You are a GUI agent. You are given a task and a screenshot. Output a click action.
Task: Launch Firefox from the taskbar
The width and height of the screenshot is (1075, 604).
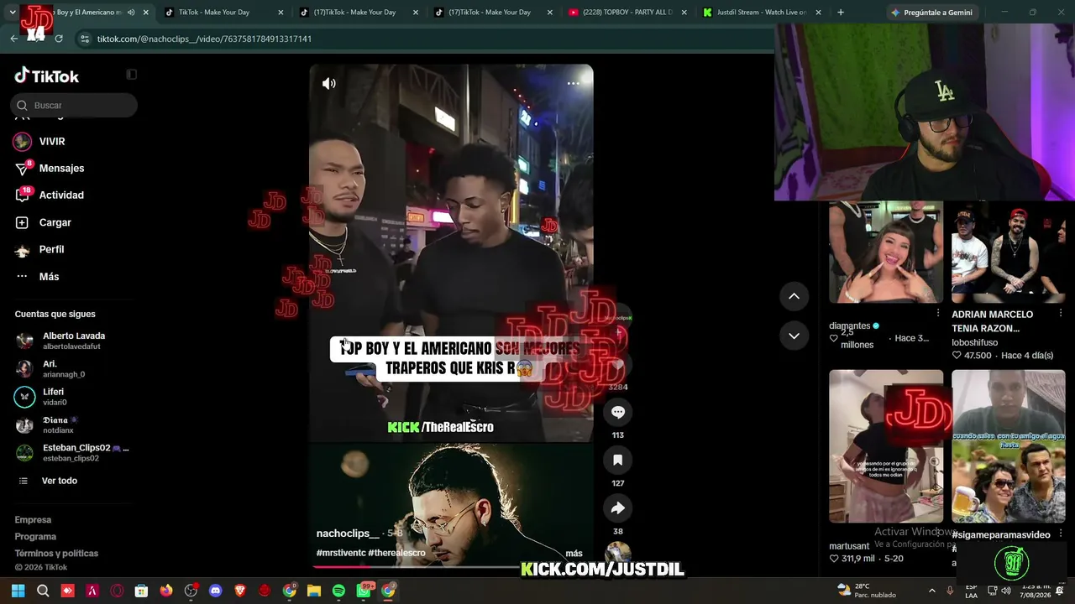(x=166, y=591)
